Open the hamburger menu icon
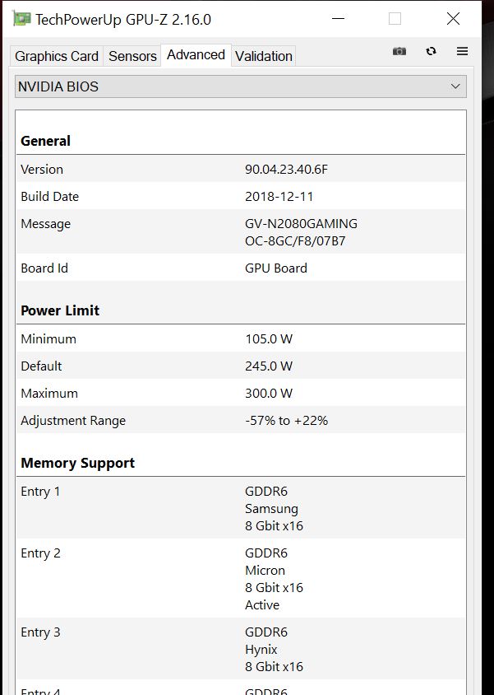Image resolution: width=494 pixels, height=695 pixels. 462,51
